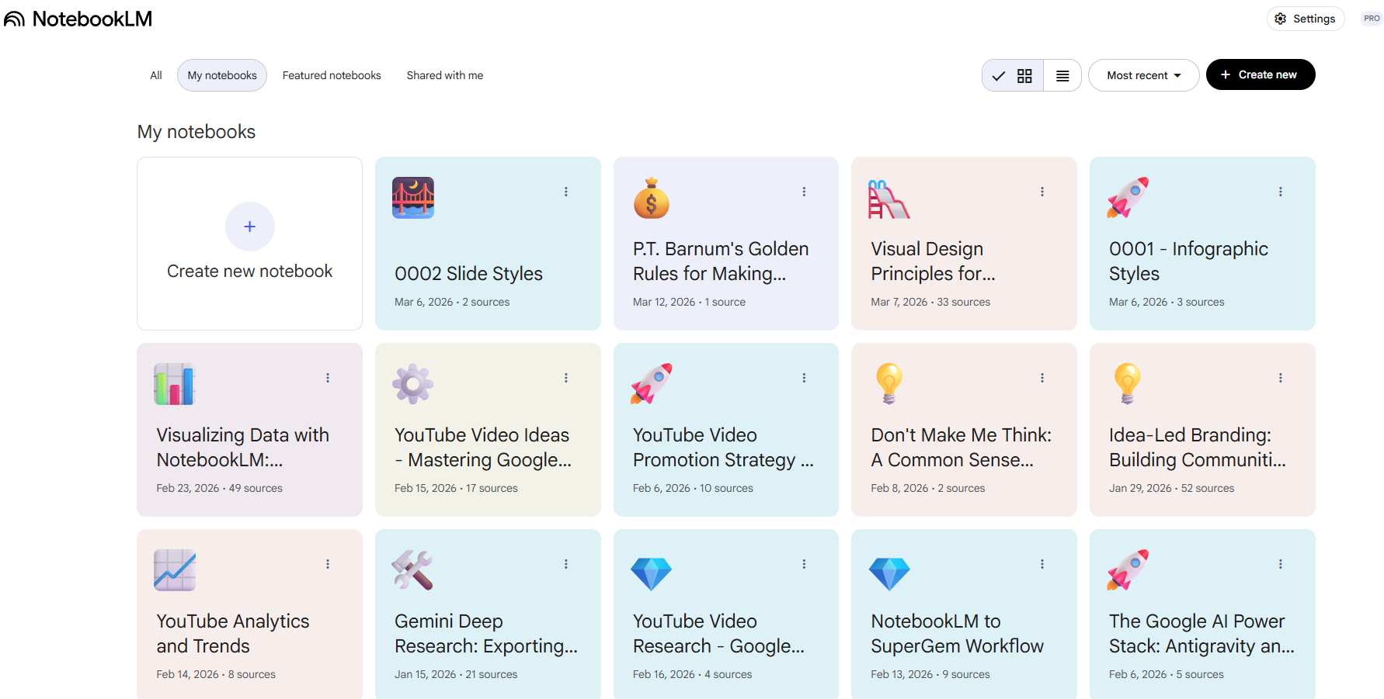Click the hammer and wrench icon on Gemini Deep Research
Screen dimensions: 1384x699
click(412, 570)
